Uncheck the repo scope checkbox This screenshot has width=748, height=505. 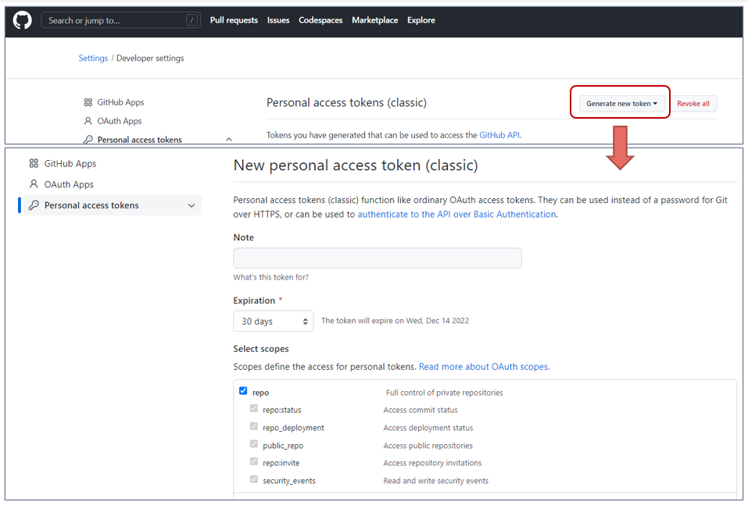tap(243, 391)
